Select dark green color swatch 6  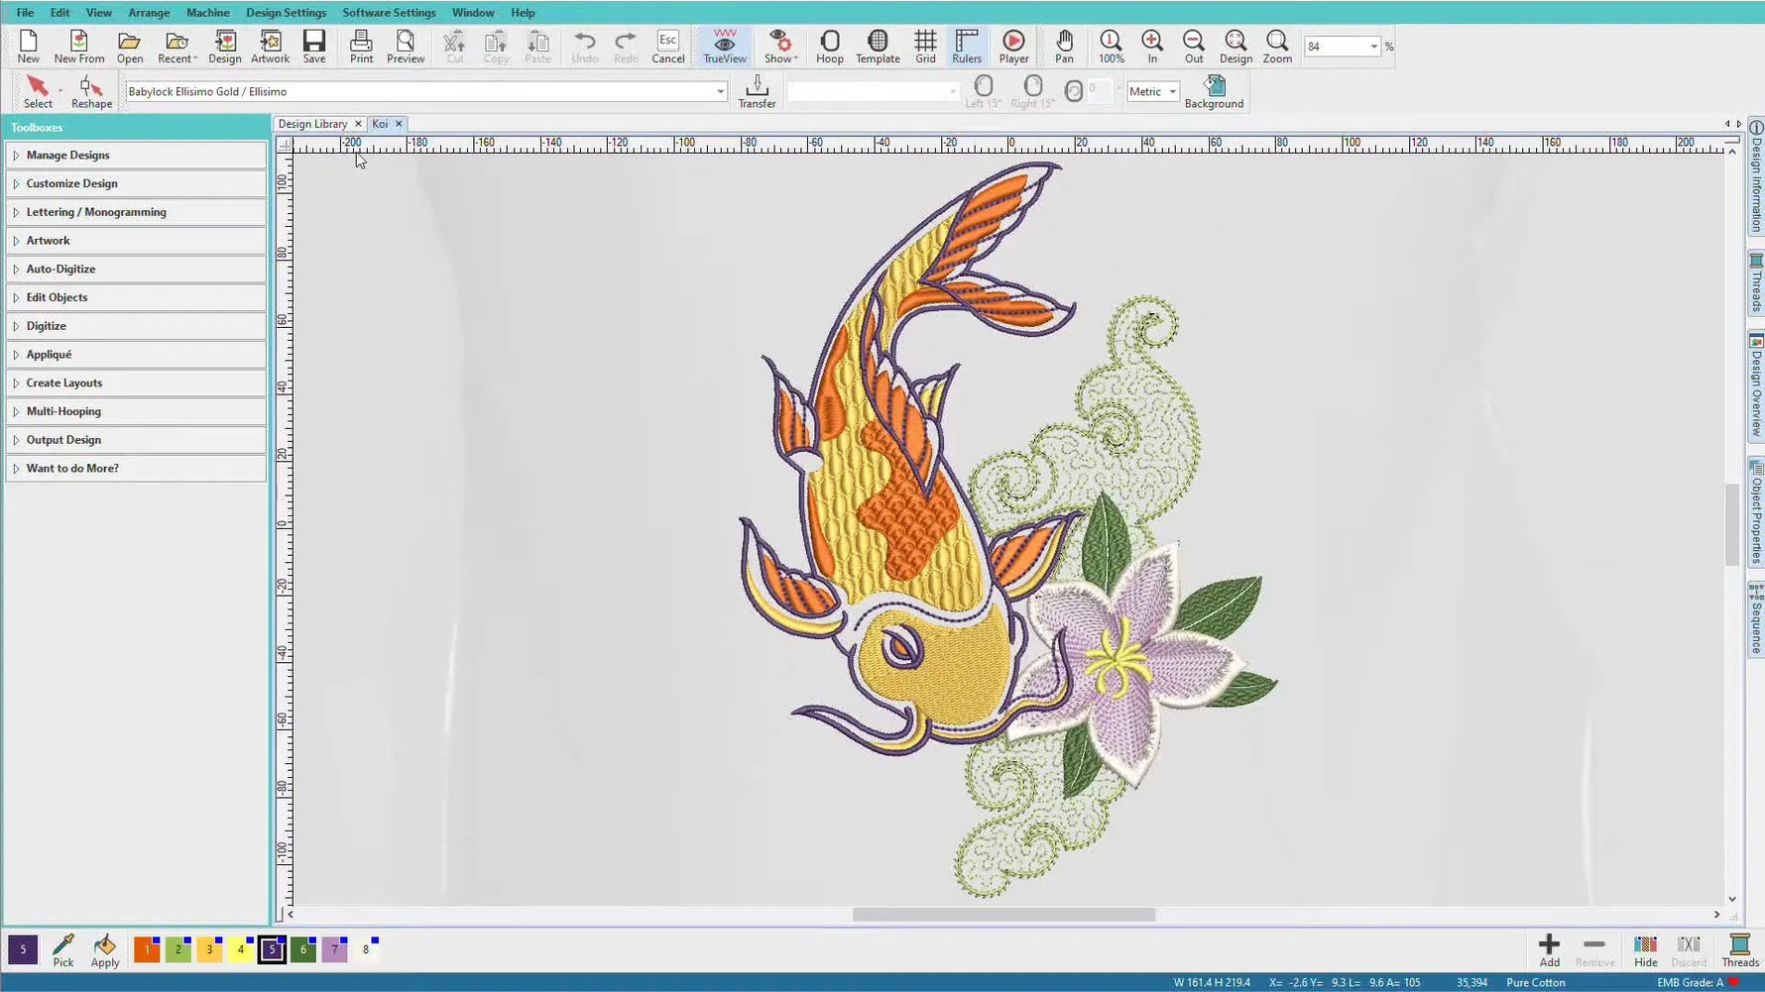coord(303,949)
